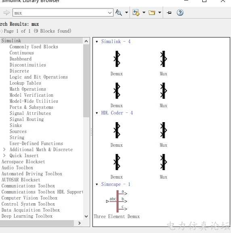Image resolution: width=231 pixels, height=233 pixels.
Task: Click the find/search options magnifier icon
Action: [x=119, y=12]
